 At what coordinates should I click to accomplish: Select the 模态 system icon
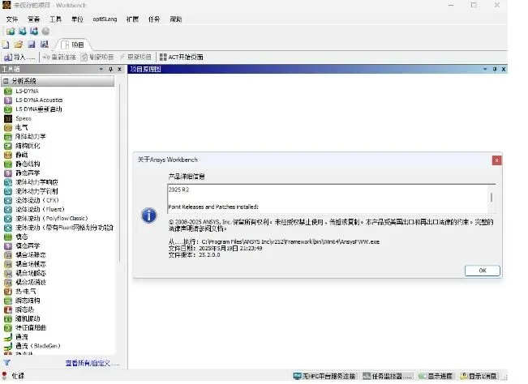(8, 237)
